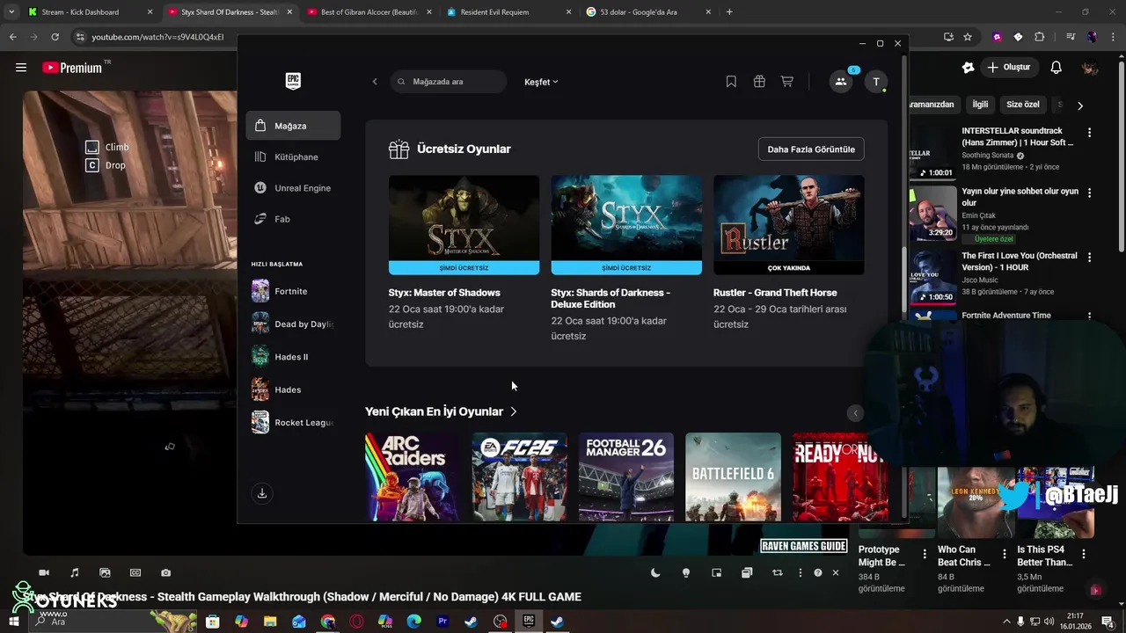
Task: Show more filter chips with right arrow
Action: 1079,105
